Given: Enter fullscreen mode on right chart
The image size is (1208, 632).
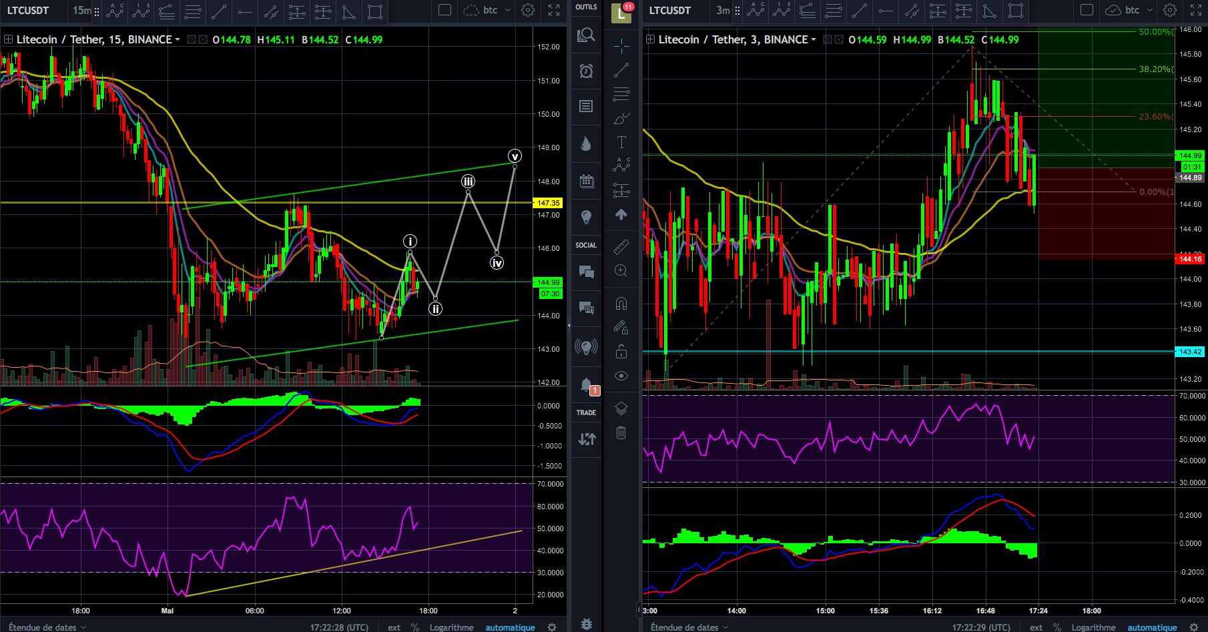Looking at the screenshot, I should pos(1196,10).
